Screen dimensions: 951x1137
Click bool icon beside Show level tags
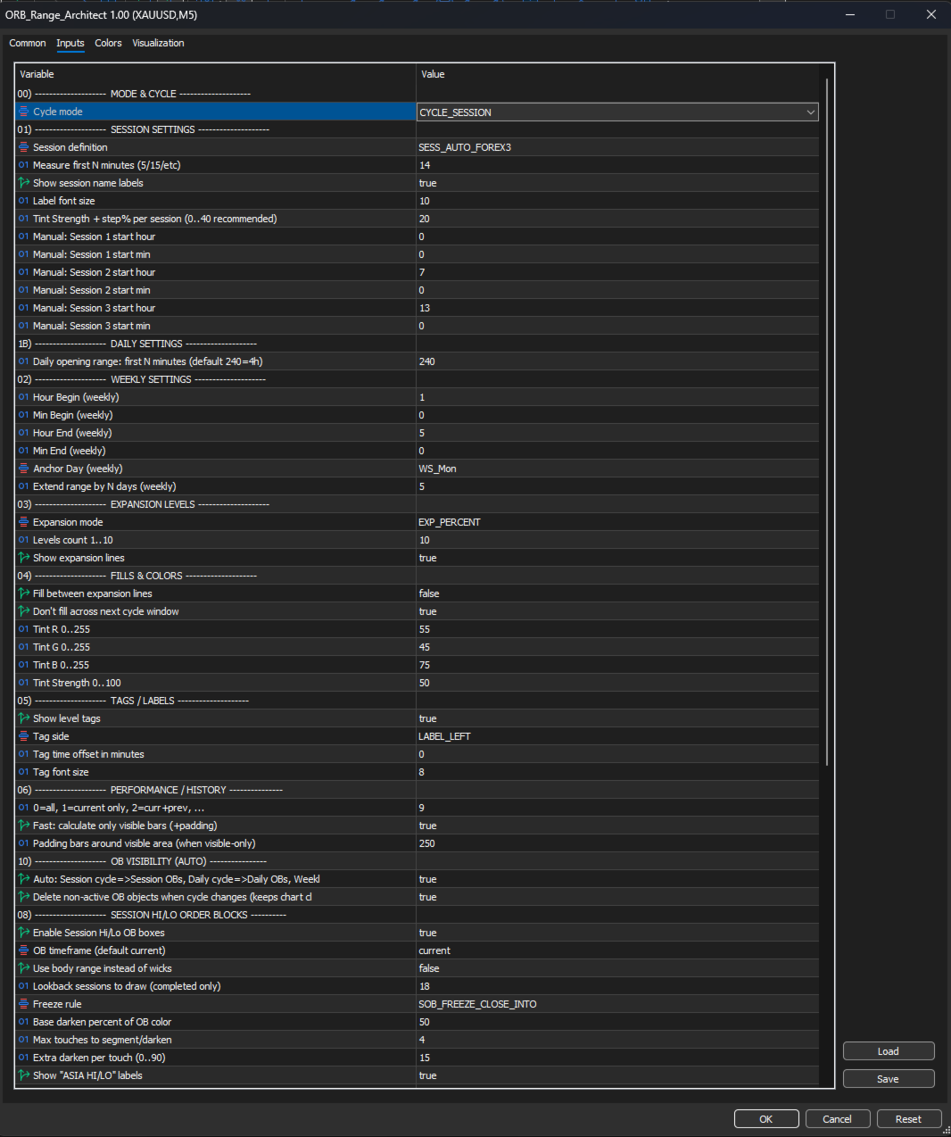pyautogui.click(x=24, y=718)
